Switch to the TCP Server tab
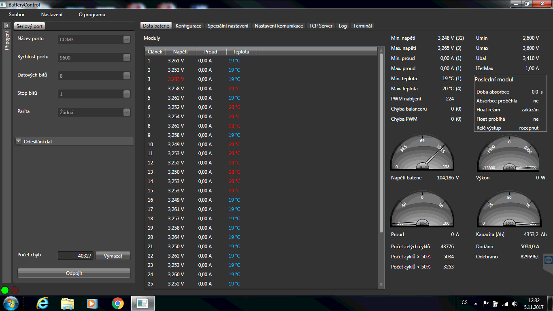Viewport: 553px width, 311px height. (x=321, y=26)
